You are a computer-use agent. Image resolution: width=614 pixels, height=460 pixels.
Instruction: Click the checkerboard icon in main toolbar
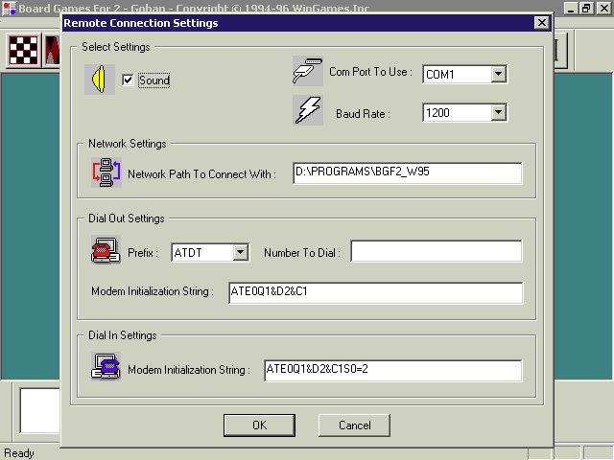tap(22, 50)
